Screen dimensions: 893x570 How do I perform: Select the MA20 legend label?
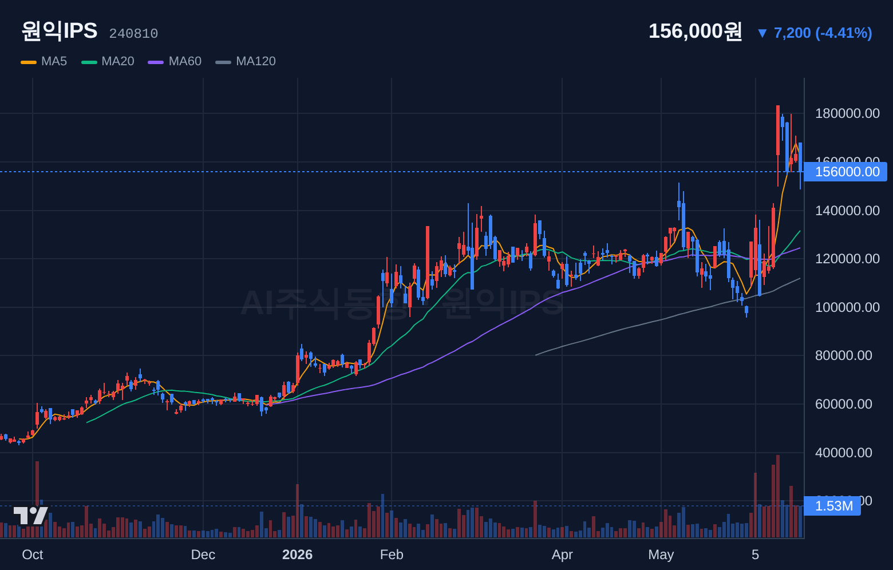[118, 61]
